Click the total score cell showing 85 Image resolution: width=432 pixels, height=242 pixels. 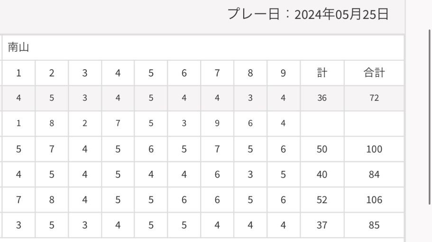coord(374,225)
